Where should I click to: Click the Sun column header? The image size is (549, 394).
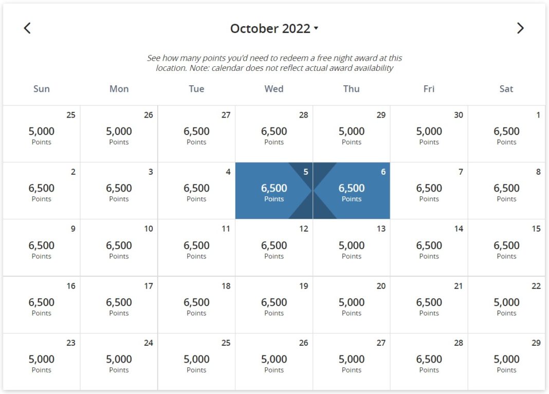point(41,88)
